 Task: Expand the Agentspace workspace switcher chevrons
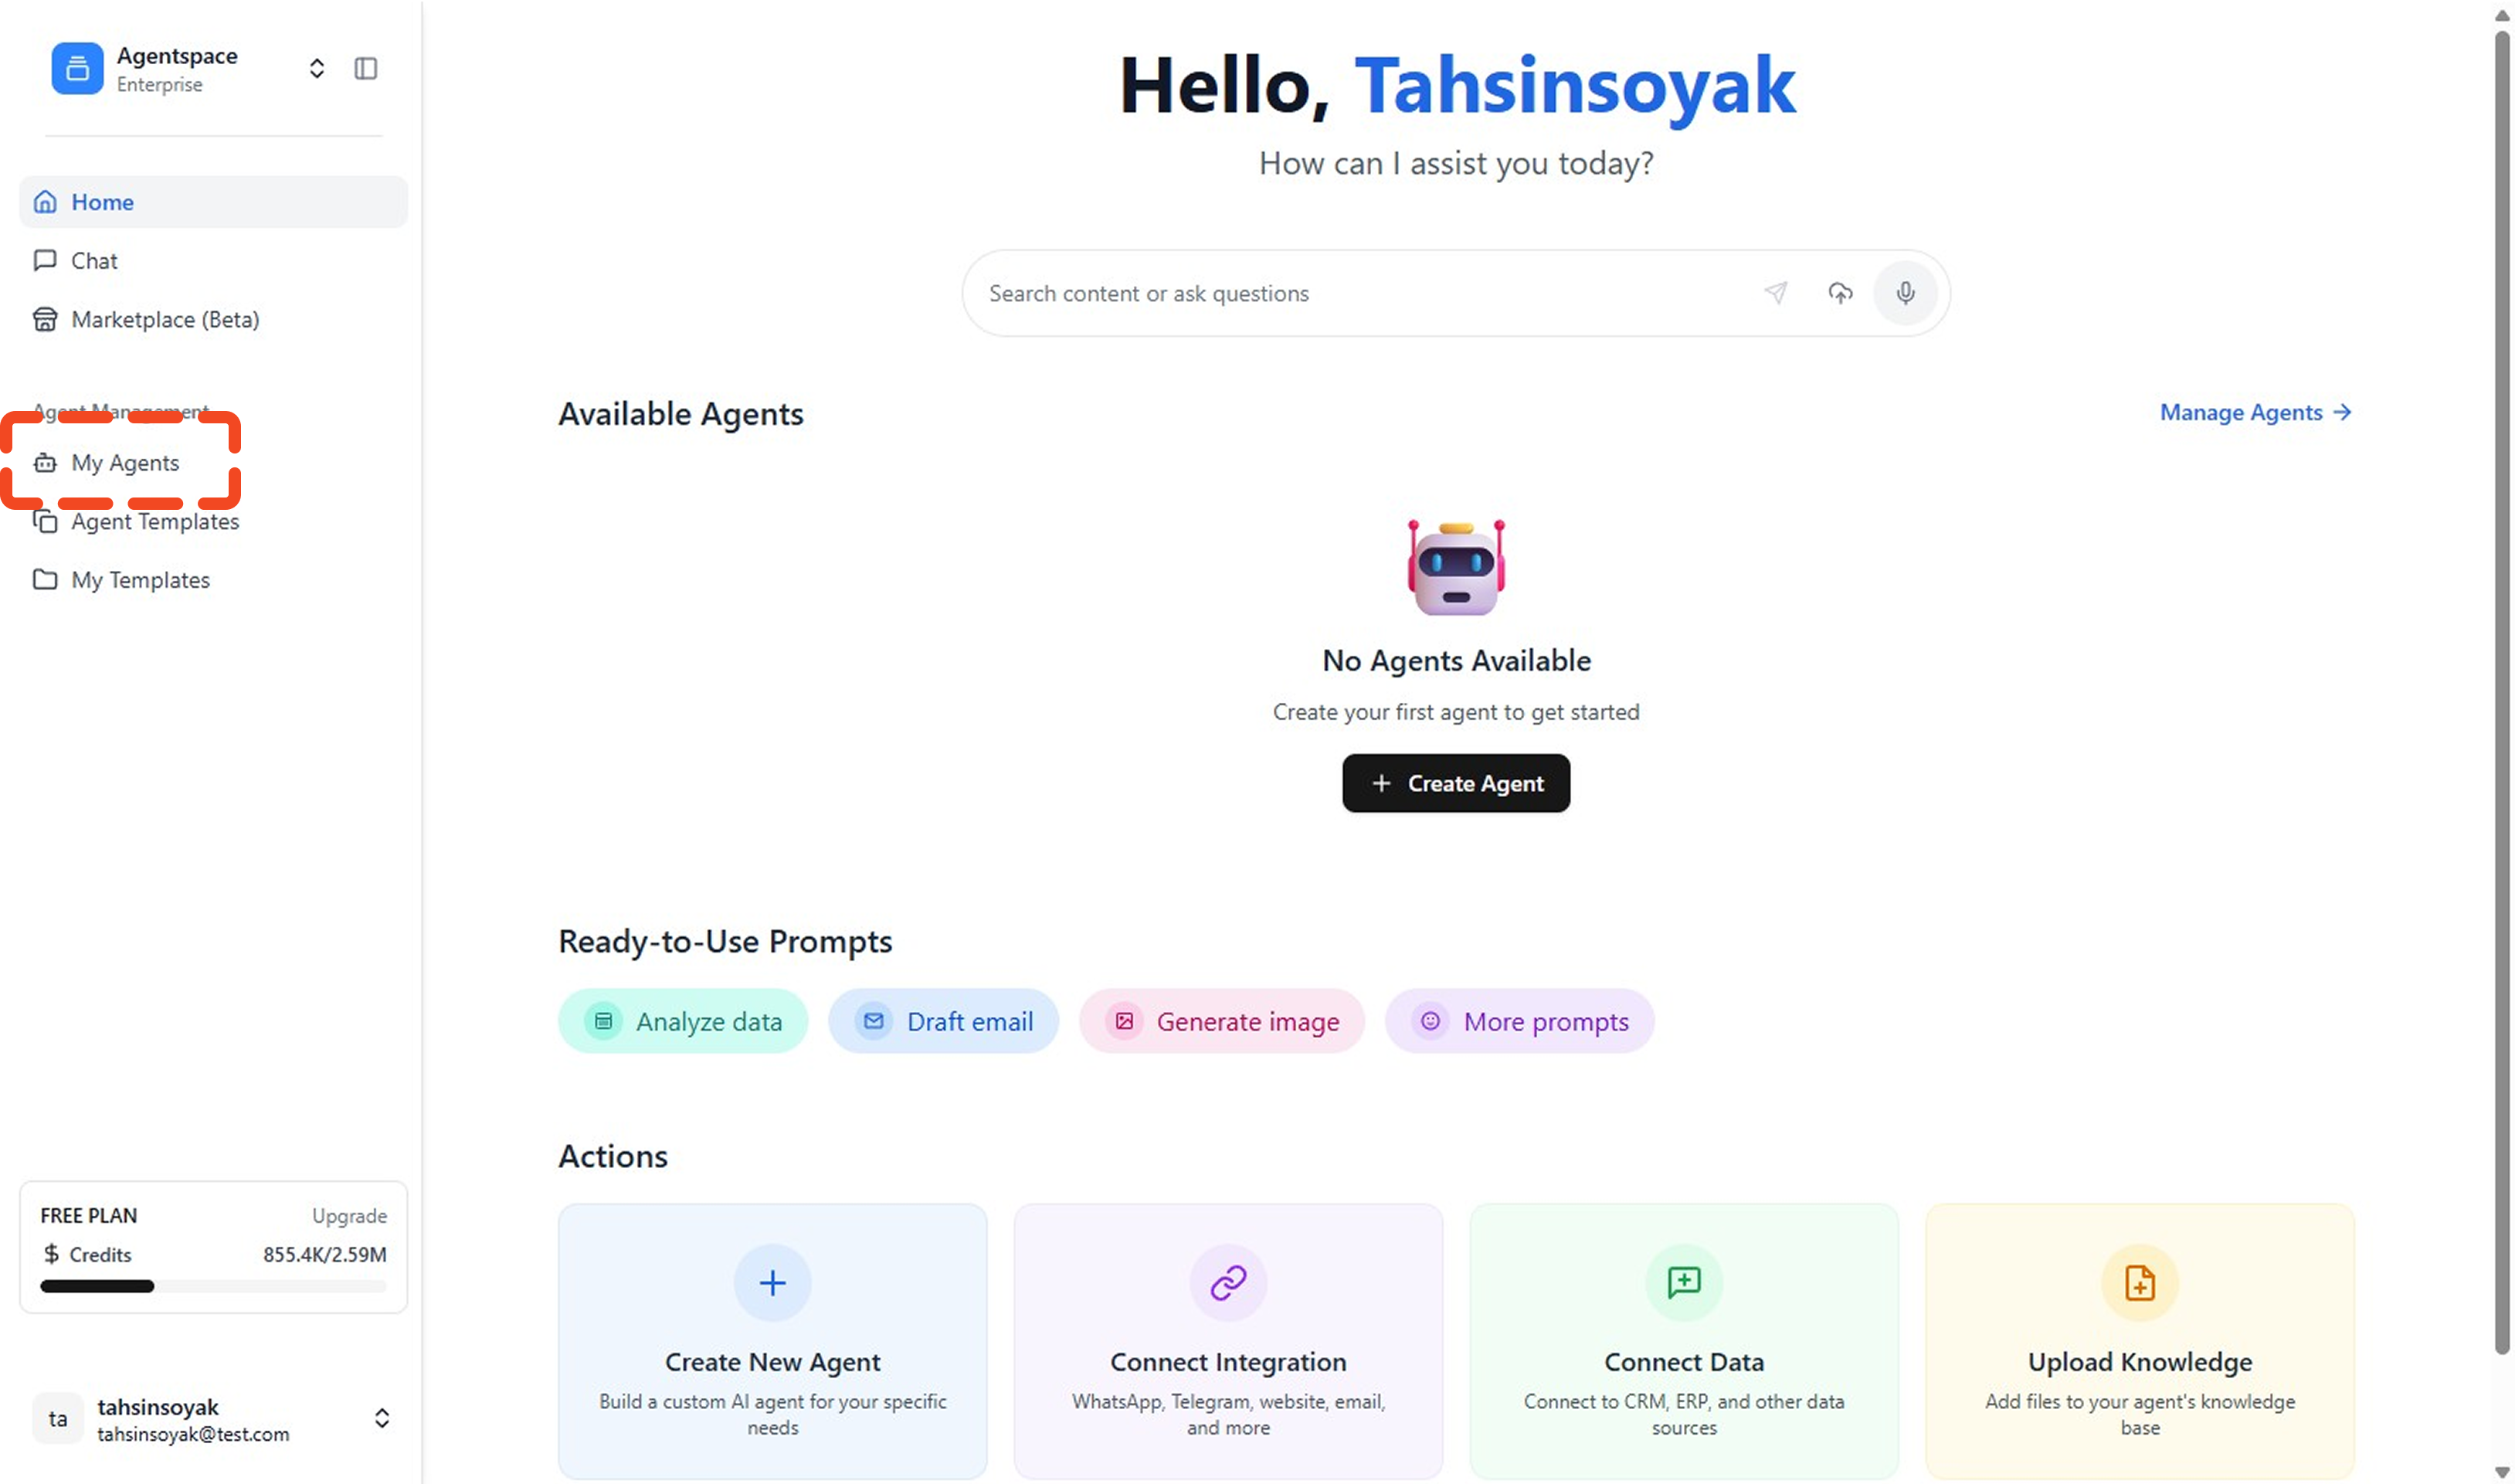click(x=317, y=69)
